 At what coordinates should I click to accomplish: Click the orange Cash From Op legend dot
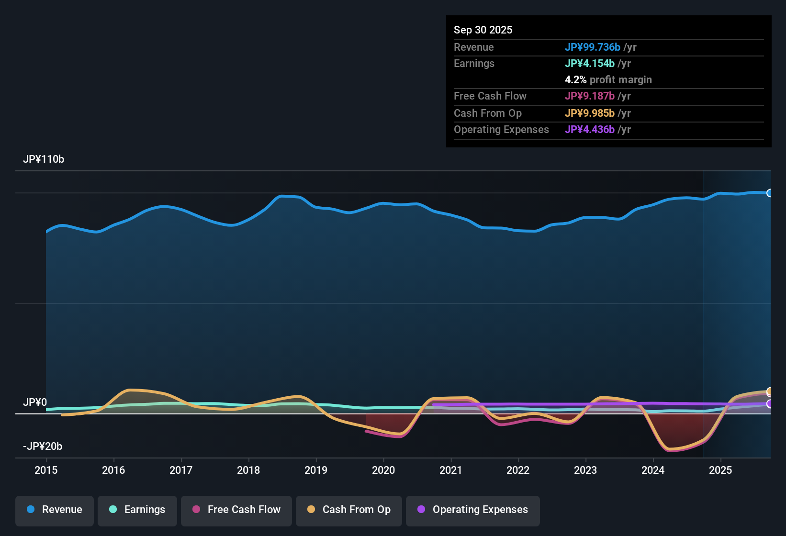[311, 510]
